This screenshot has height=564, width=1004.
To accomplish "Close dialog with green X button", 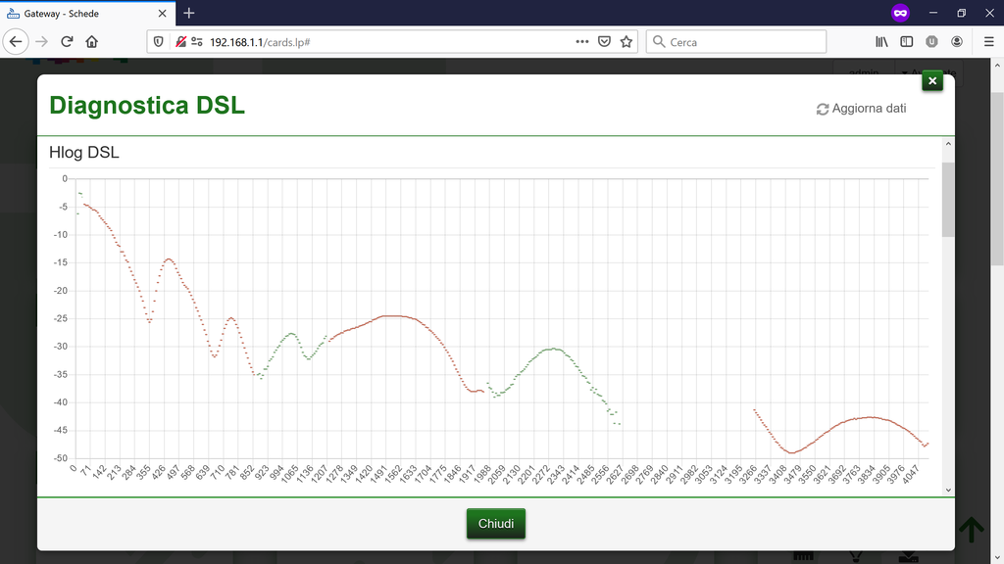I will 932,80.
